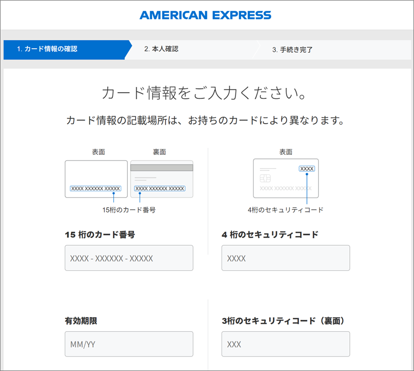Click the label 15 桁のカード番号
This screenshot has height=371, width=414.
pos(100,234)
